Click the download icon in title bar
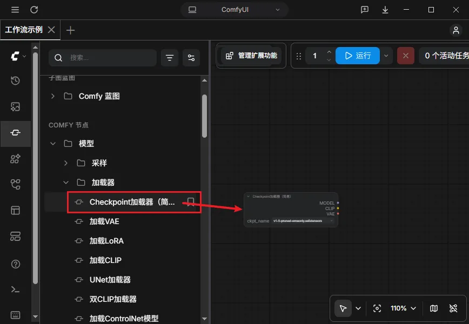The height and width of the screenshot is (324, 469). pyautogui.click(x=385, y=10)
